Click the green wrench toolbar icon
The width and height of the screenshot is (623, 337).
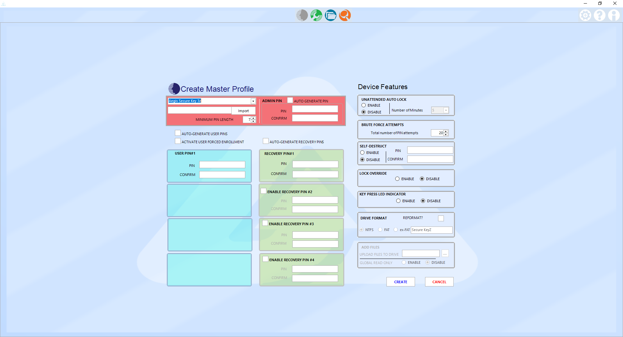coord(316,15)
